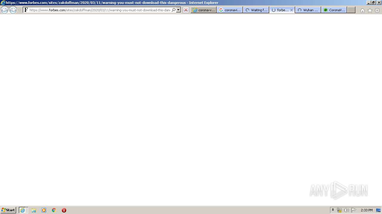This screenshot has height=214, width=382.
Task: Click the network status tray icon
Action: tap(339, 210)
